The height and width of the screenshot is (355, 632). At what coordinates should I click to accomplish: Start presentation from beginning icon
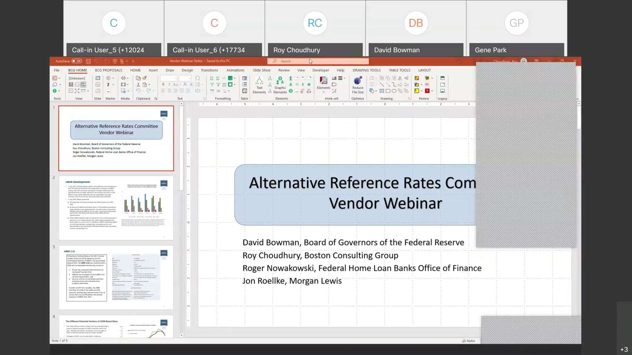[x=115, y=61]
